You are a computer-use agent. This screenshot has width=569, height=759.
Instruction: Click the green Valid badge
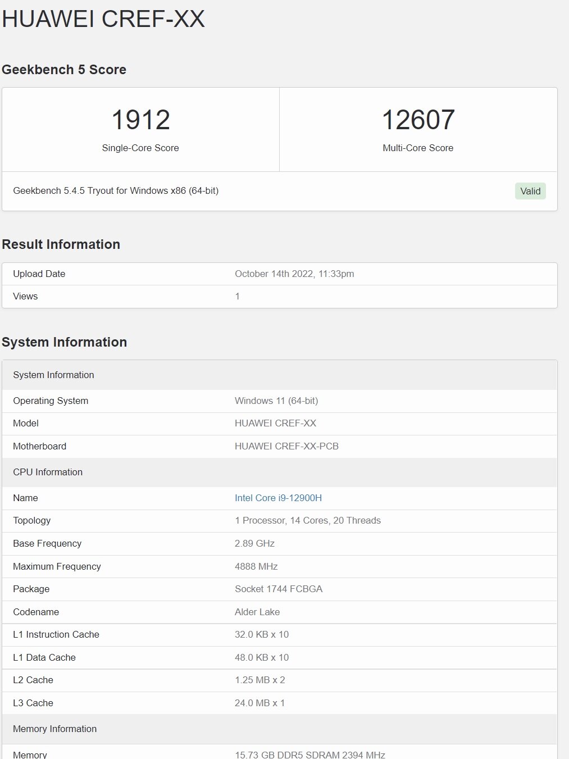tap(530, 191)
